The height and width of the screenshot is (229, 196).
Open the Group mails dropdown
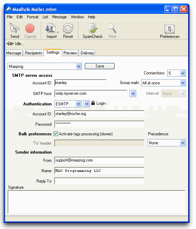183,83
